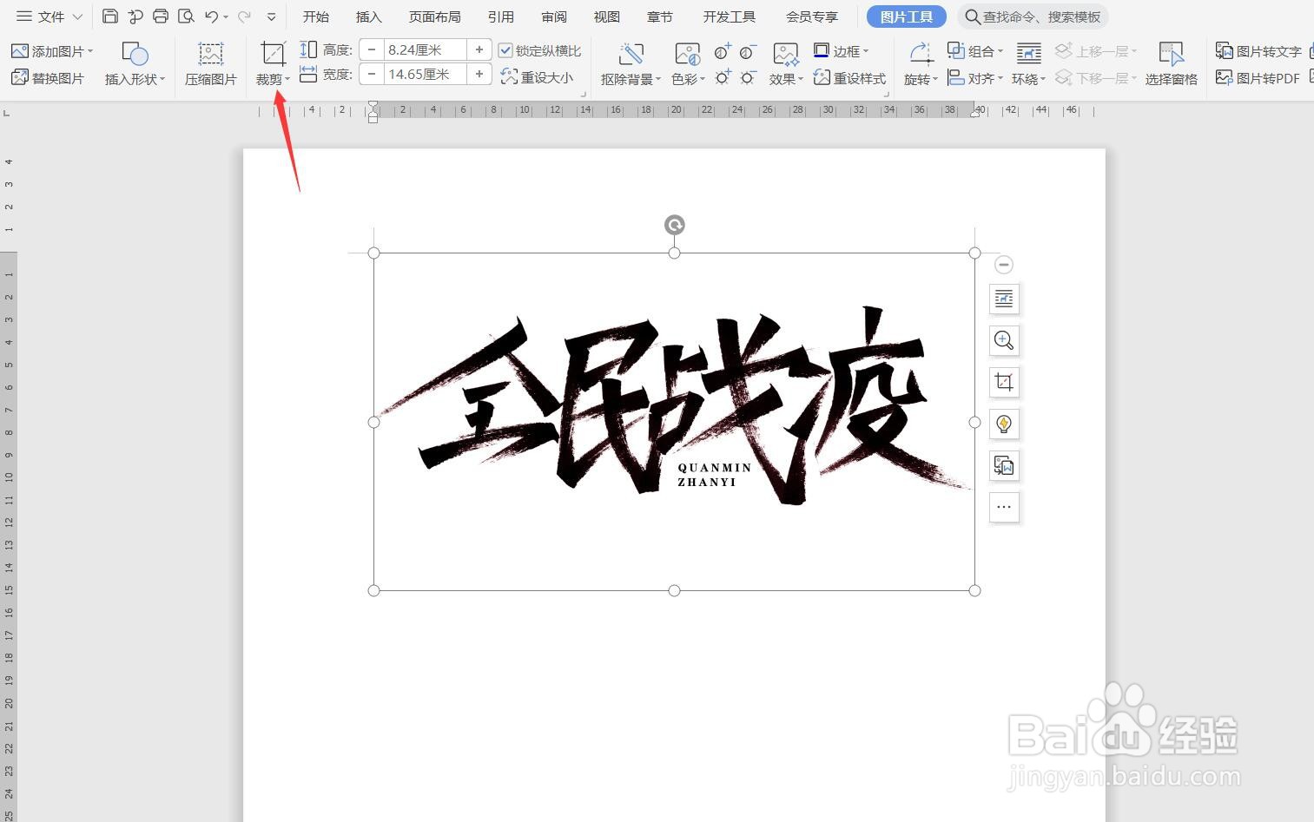Click the 选择窗格 selection pane button
This screenshot has height=822, width=1314.
click(1172, 65)
